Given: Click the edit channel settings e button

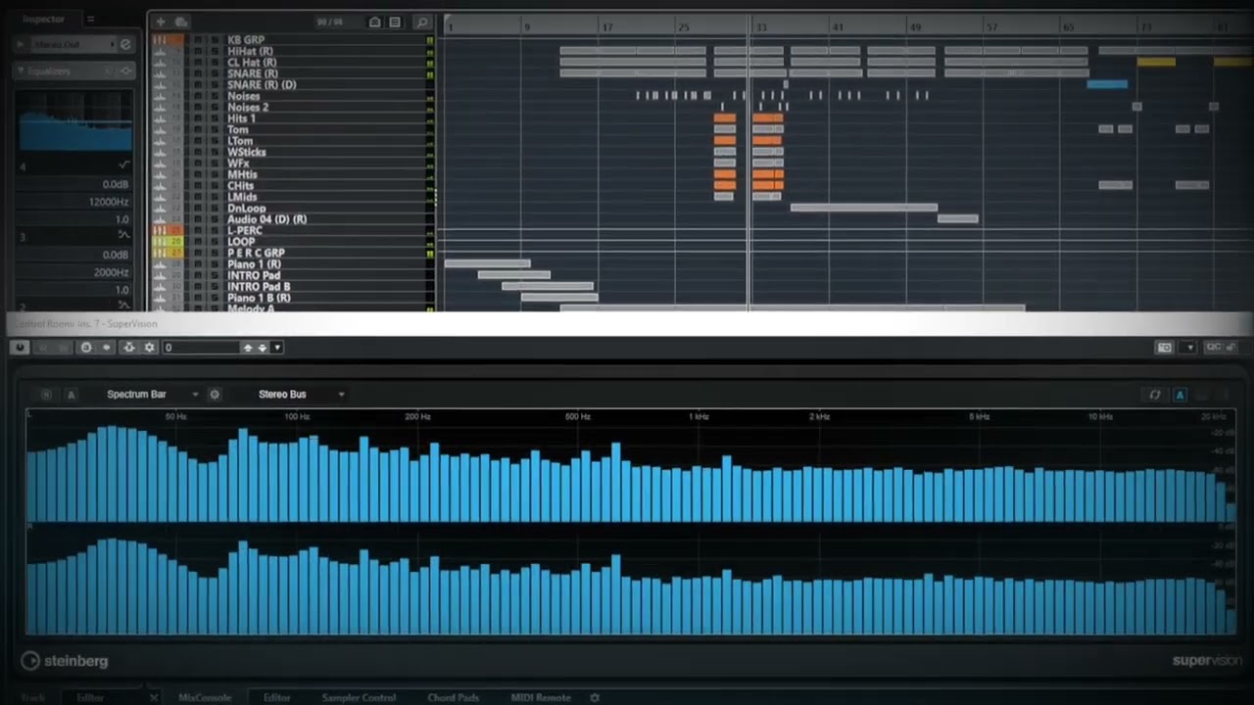Looking at the screenshot, I should pos(125,44).
